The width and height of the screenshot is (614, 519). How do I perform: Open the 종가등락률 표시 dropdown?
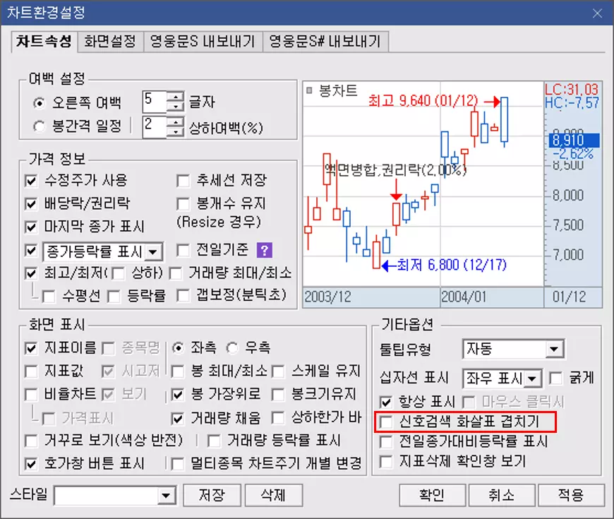pos(153,251)
